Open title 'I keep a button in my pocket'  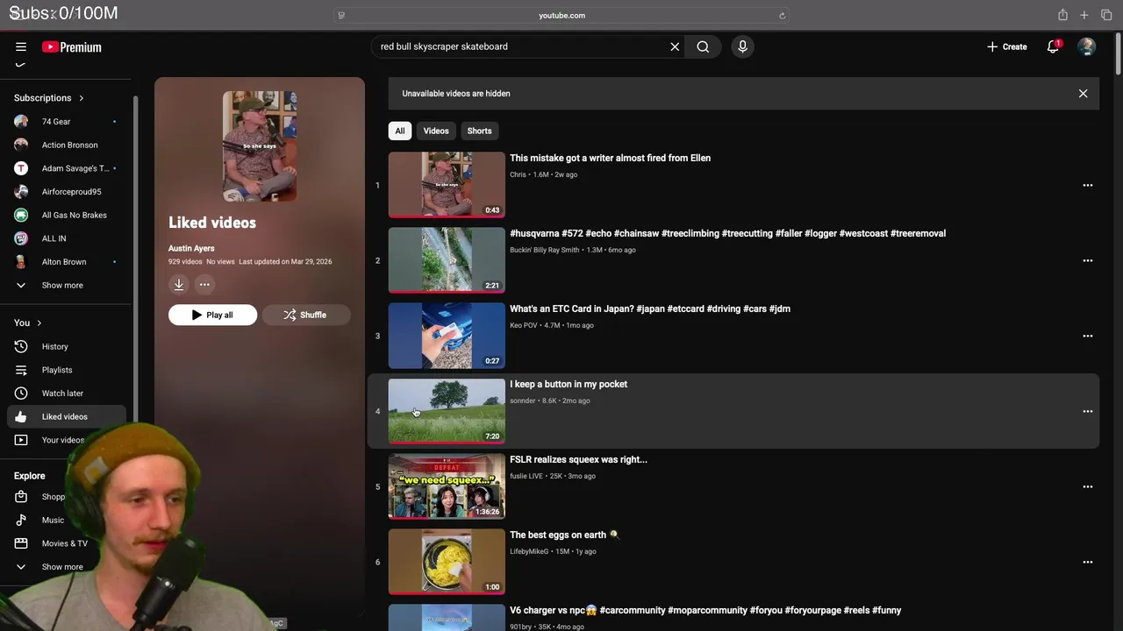(x=569, y=384)
